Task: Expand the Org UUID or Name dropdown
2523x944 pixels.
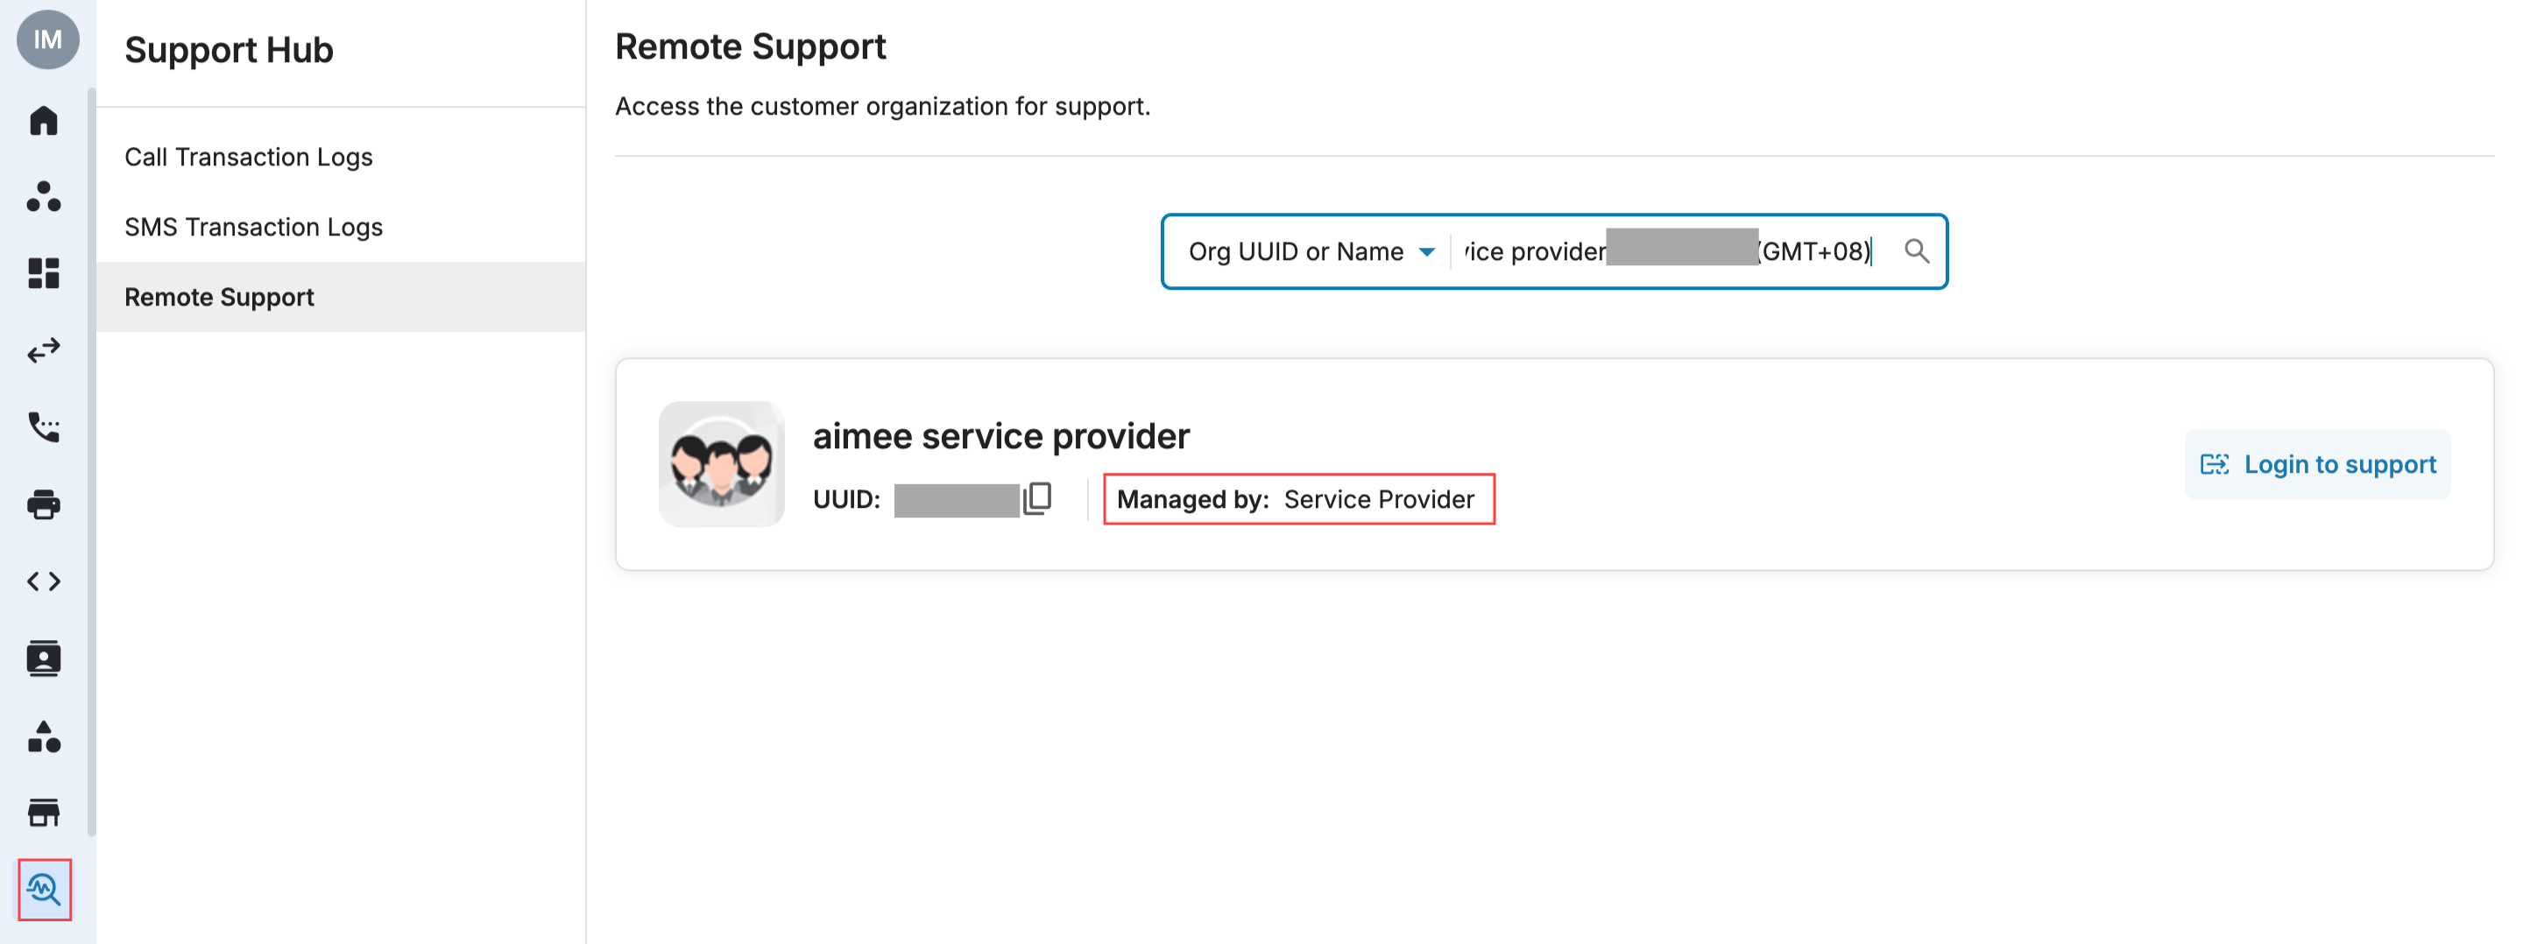Action: (x=1311, y=251)
